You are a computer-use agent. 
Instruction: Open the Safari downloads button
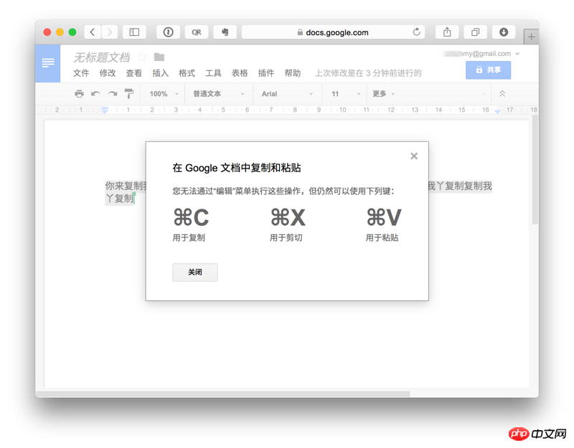(504, 32)
